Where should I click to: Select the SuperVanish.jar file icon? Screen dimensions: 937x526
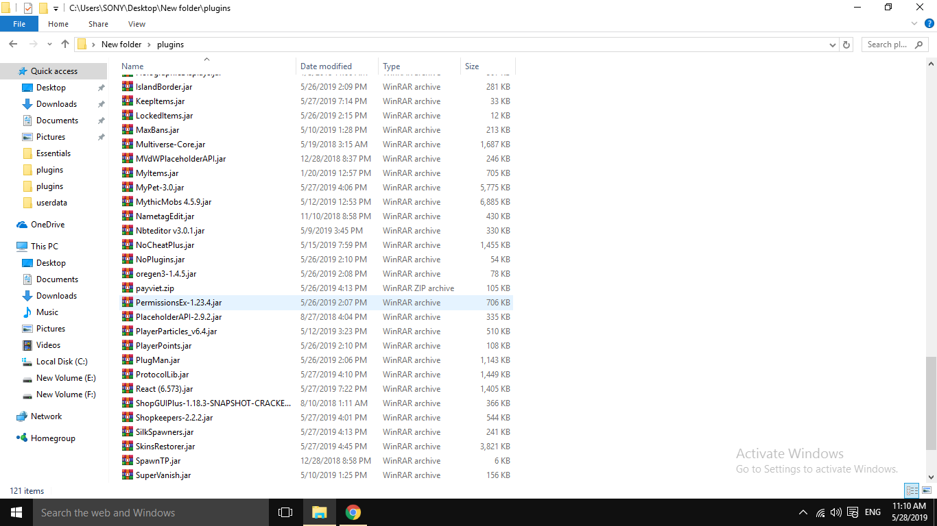coord(128,475)
